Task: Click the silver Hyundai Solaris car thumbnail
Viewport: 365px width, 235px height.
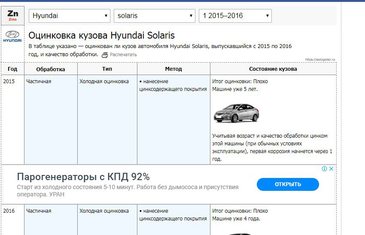Action: pos(236,113)
